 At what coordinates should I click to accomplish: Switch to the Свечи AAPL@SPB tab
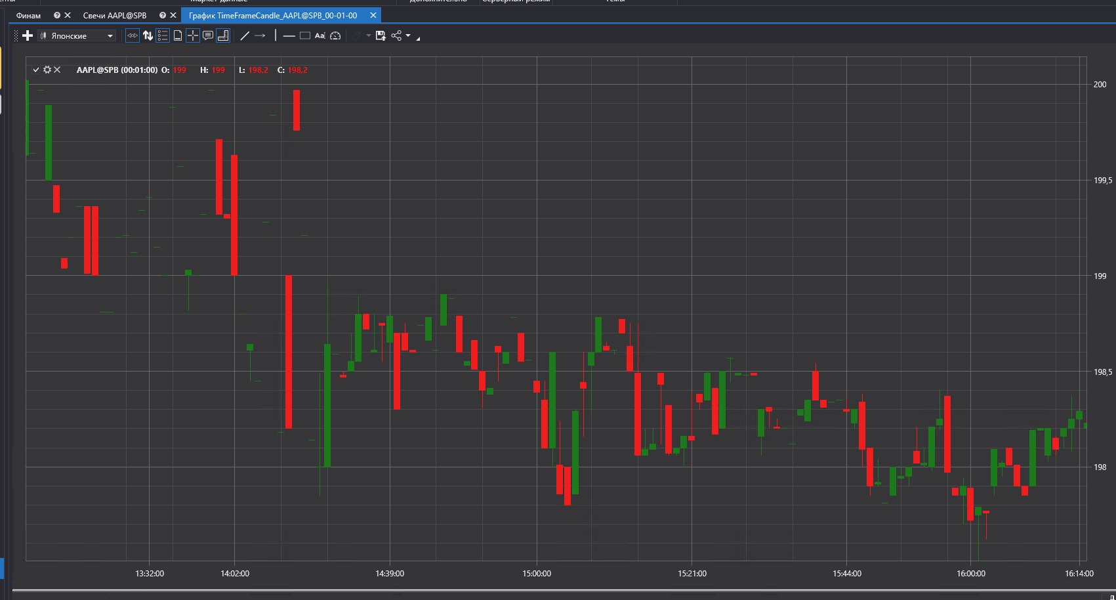tap(115, 15)
